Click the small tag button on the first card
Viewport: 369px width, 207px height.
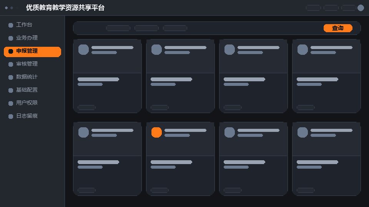(x=86, y=107)
